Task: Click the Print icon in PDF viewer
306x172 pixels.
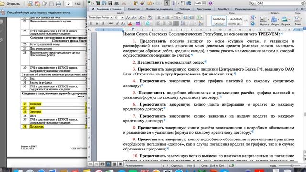Action: tap(58, 4)
